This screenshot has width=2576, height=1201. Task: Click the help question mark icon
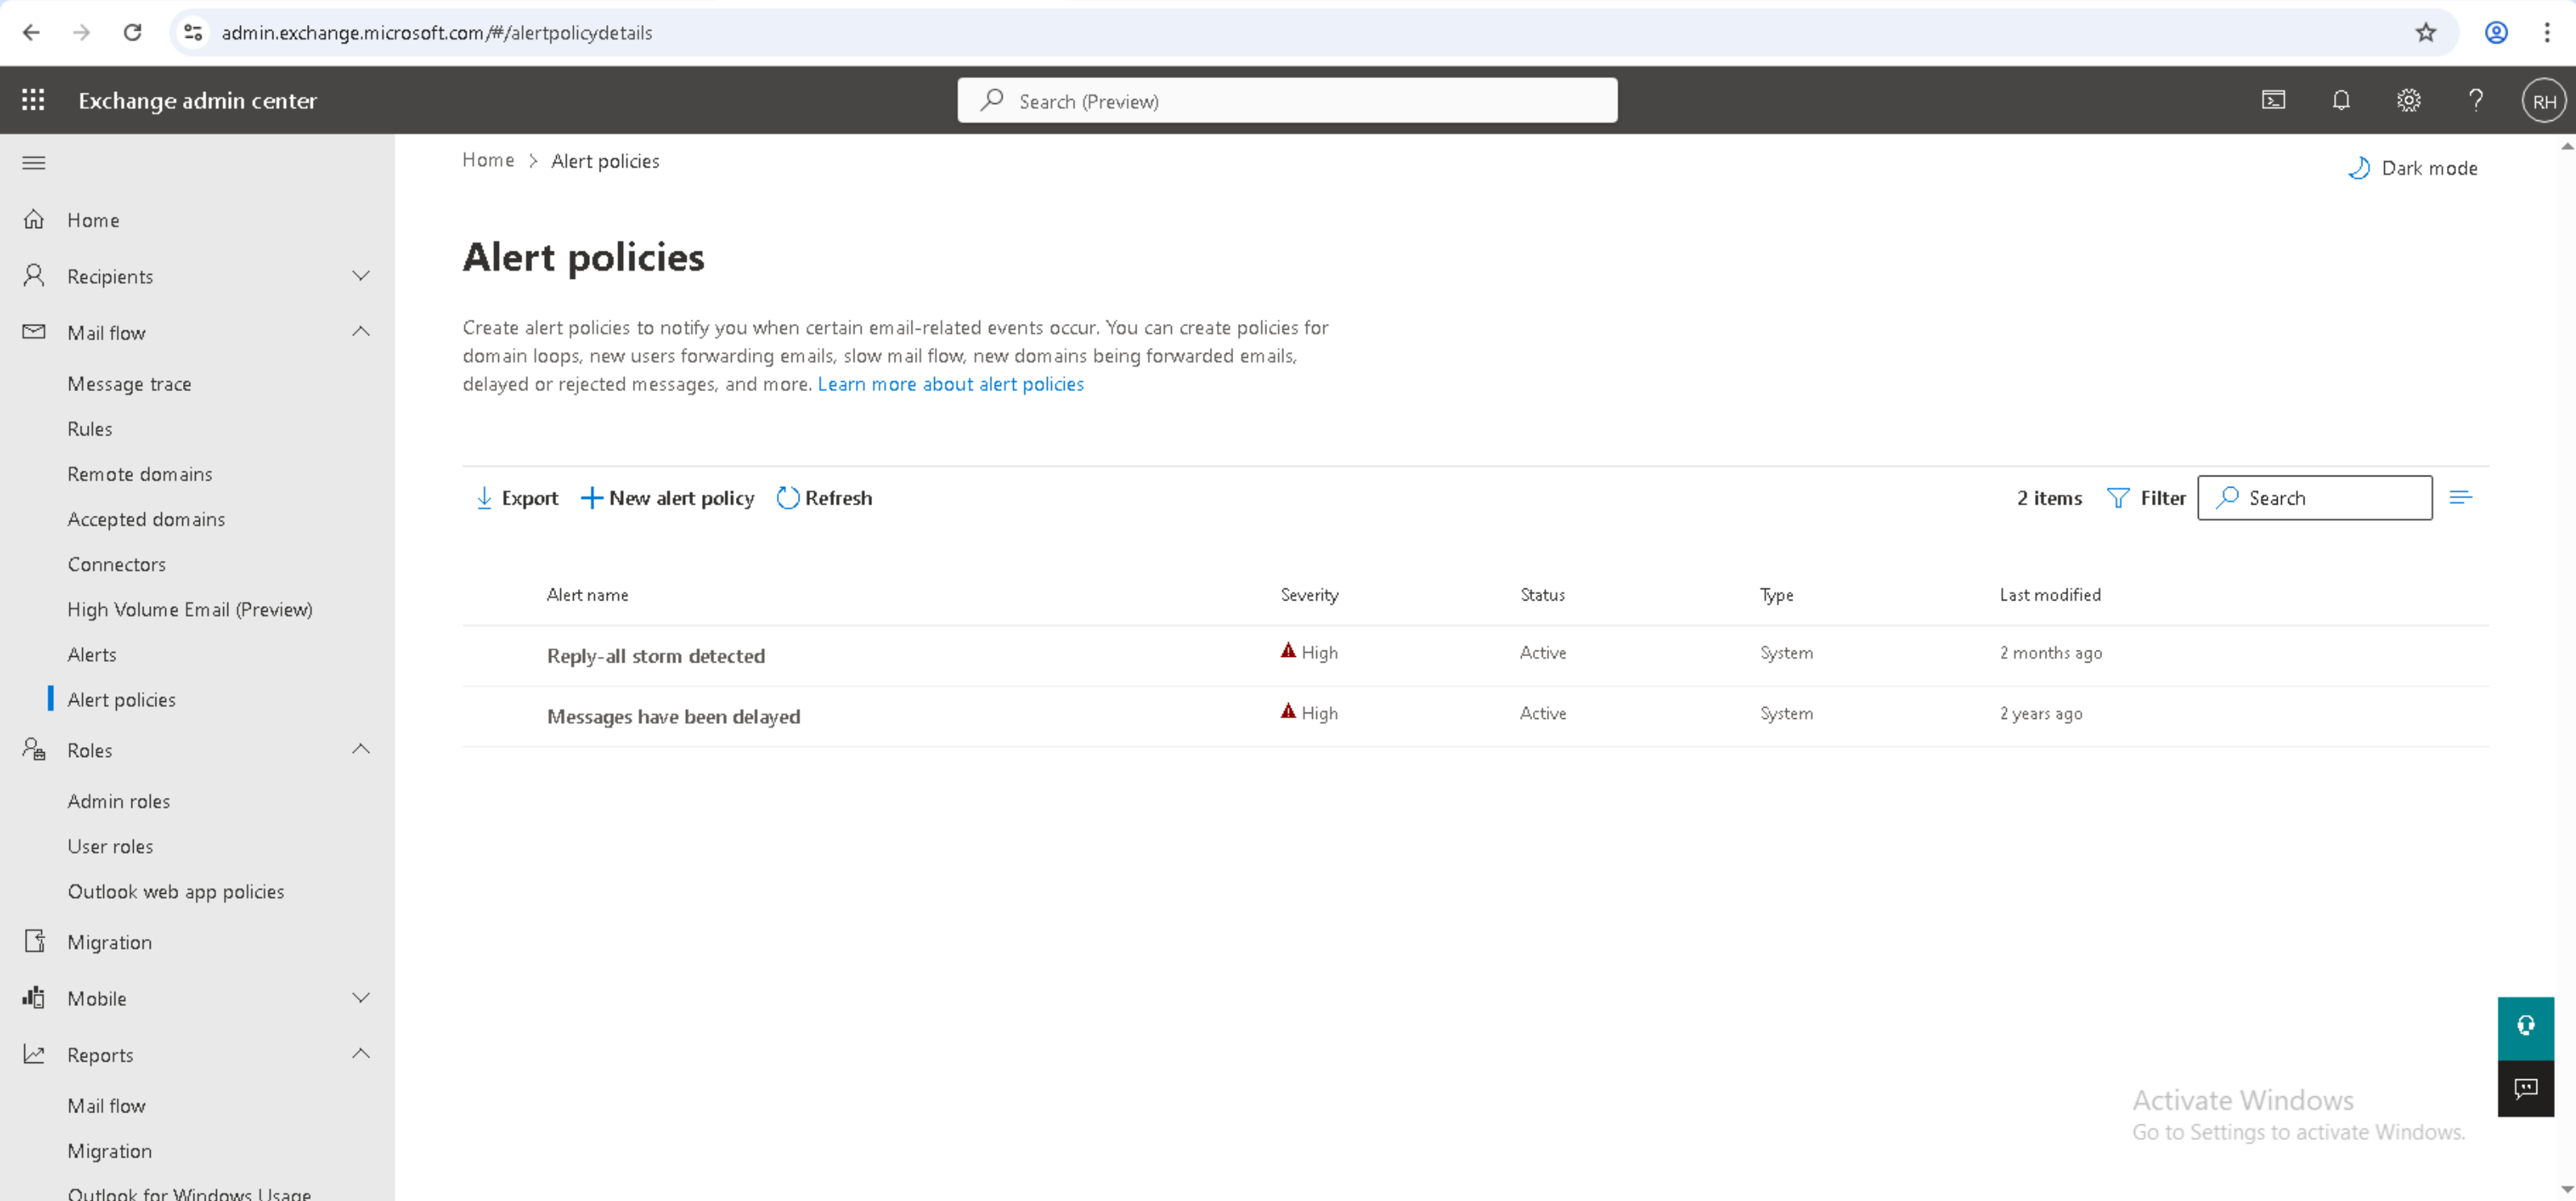point(2476,100)
